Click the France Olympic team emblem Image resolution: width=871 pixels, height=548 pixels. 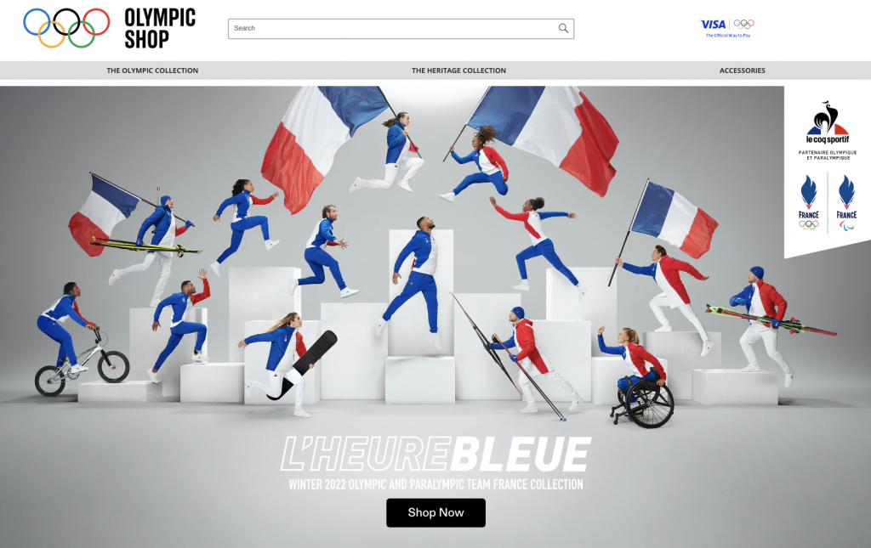(x=809, y=202)
